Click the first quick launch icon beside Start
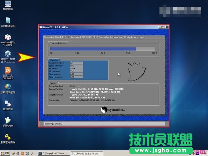 pyautogui.click(x=13, y=153)
